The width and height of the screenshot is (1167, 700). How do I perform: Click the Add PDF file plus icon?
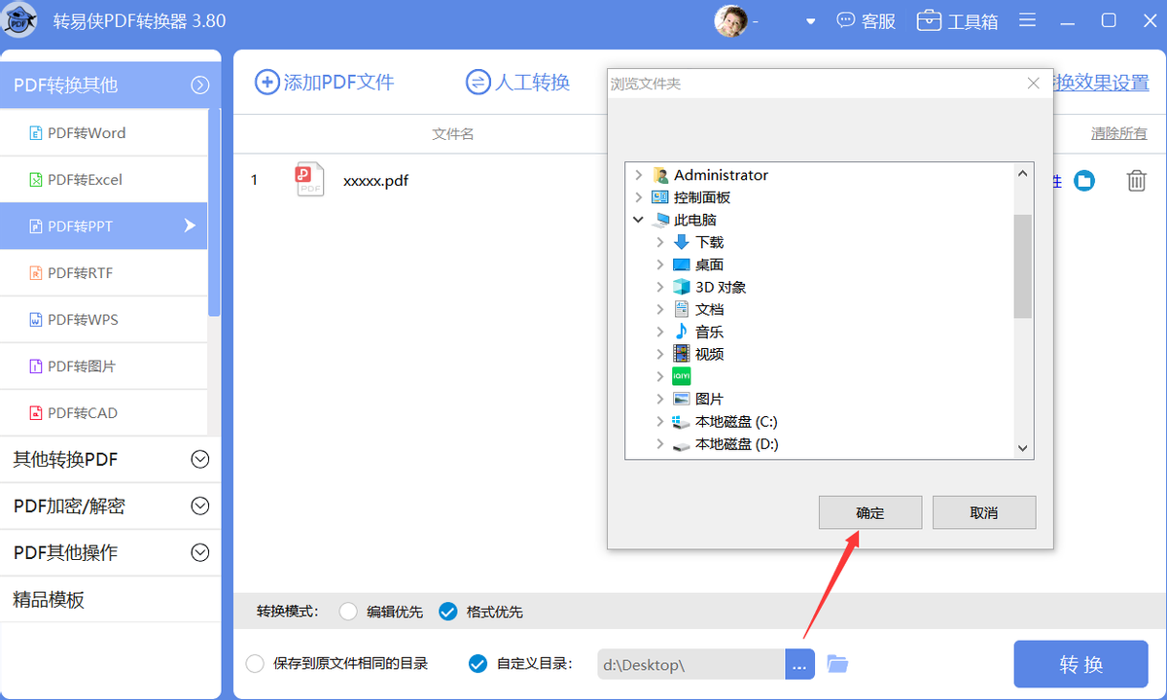(x=266, y=83)
